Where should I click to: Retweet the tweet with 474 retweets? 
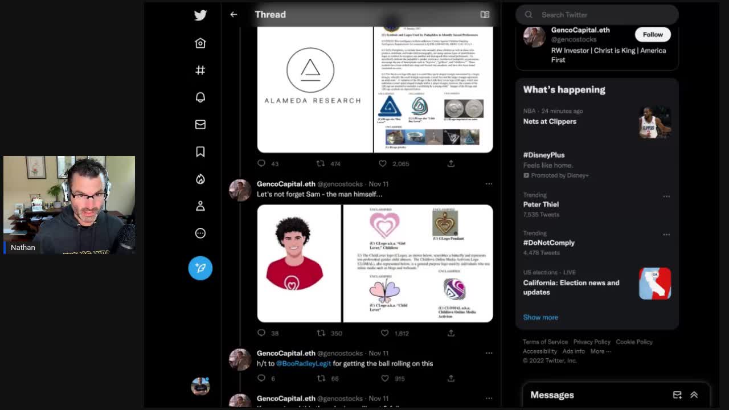(x=321, y=163)
